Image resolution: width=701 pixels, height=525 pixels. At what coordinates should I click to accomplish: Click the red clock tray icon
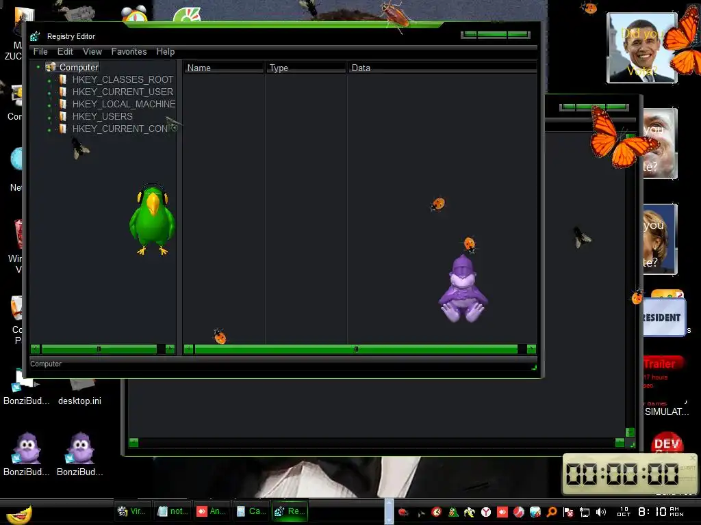click(x=437, y=512)
